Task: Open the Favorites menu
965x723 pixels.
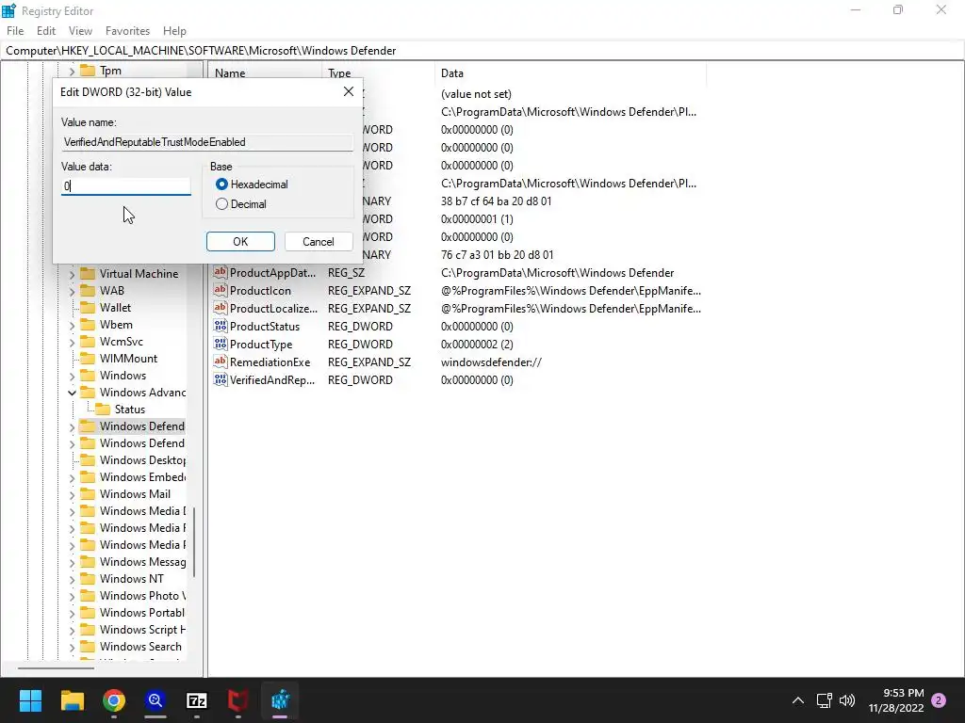Action: 127,31
